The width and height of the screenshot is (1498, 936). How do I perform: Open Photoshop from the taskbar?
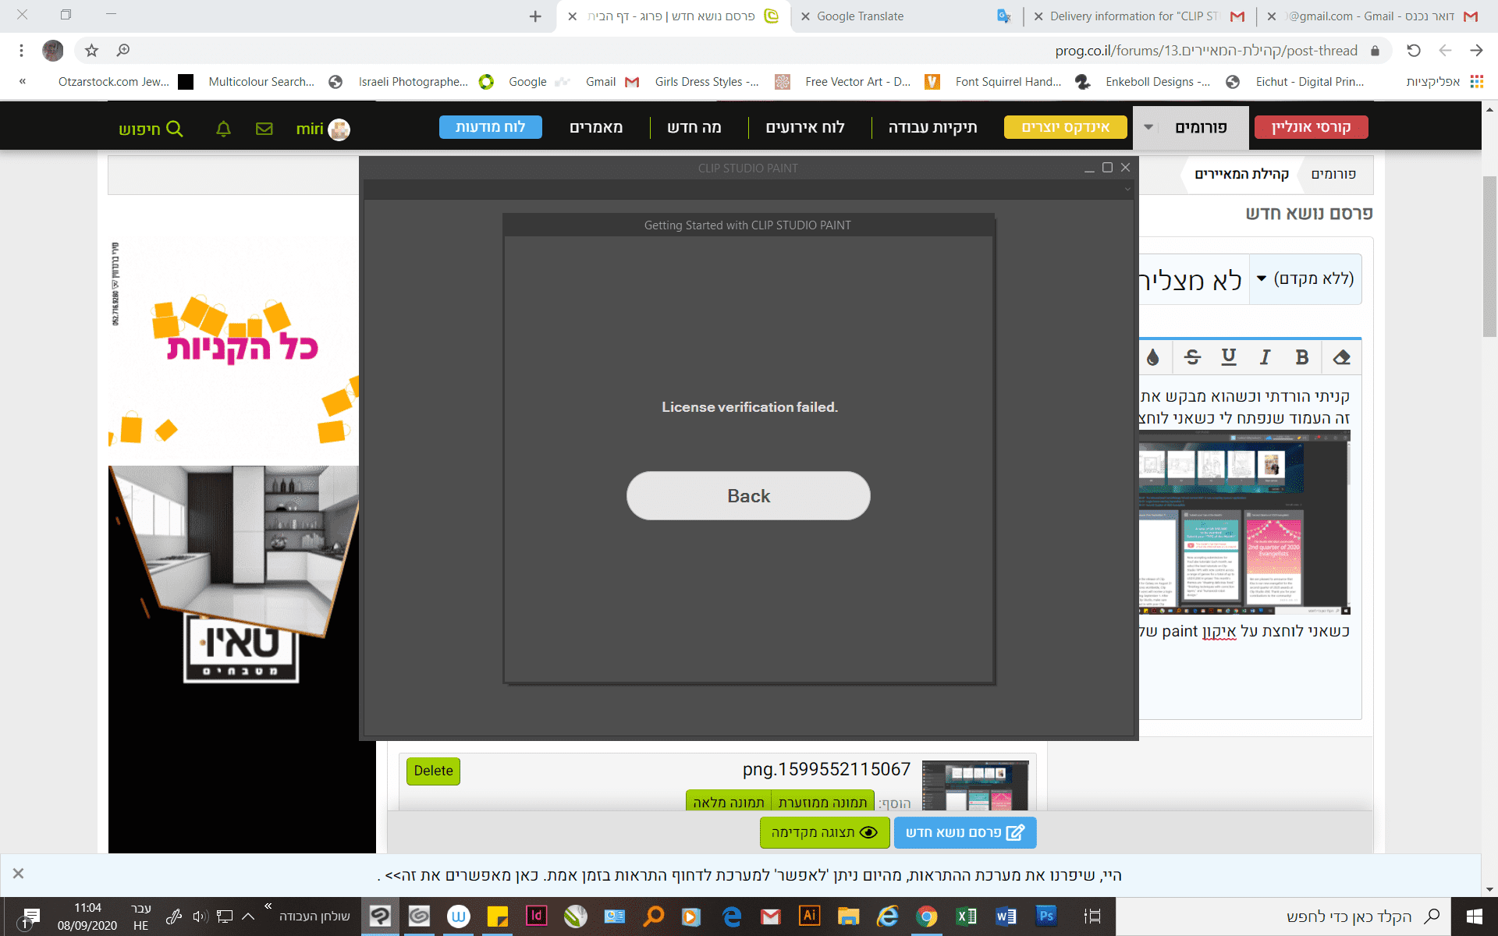(1045, 916)
